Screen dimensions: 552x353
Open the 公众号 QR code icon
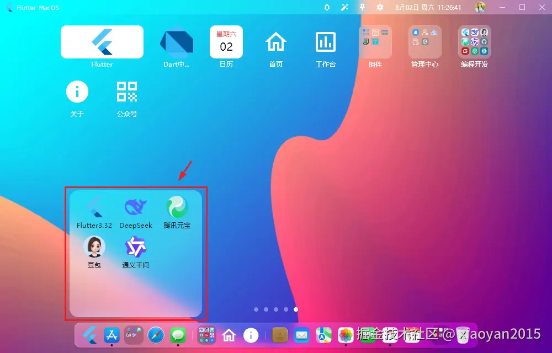coord(127,92)
